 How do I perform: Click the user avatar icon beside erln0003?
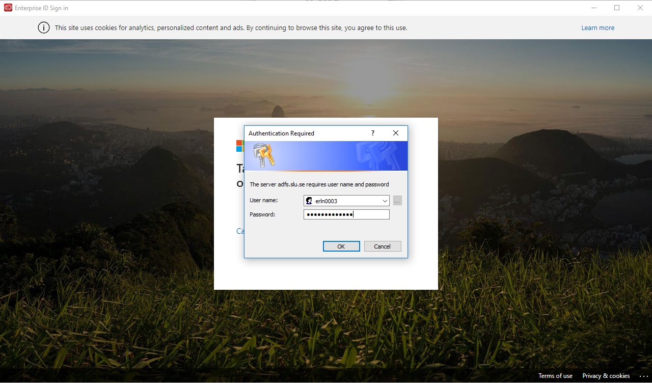(x=309, y=201)
